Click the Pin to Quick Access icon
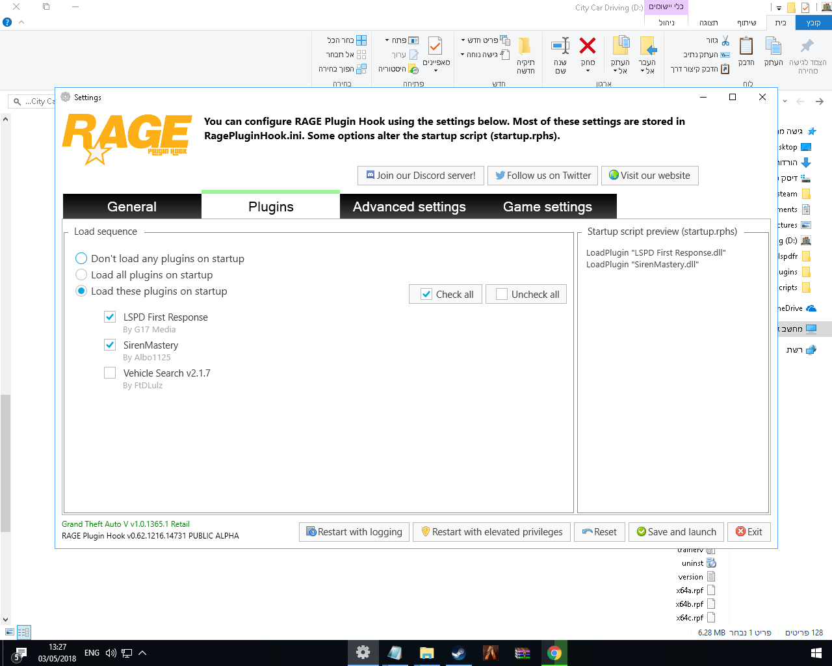The height and width of the screenshot is (666, 832). (x=807, y=47)
